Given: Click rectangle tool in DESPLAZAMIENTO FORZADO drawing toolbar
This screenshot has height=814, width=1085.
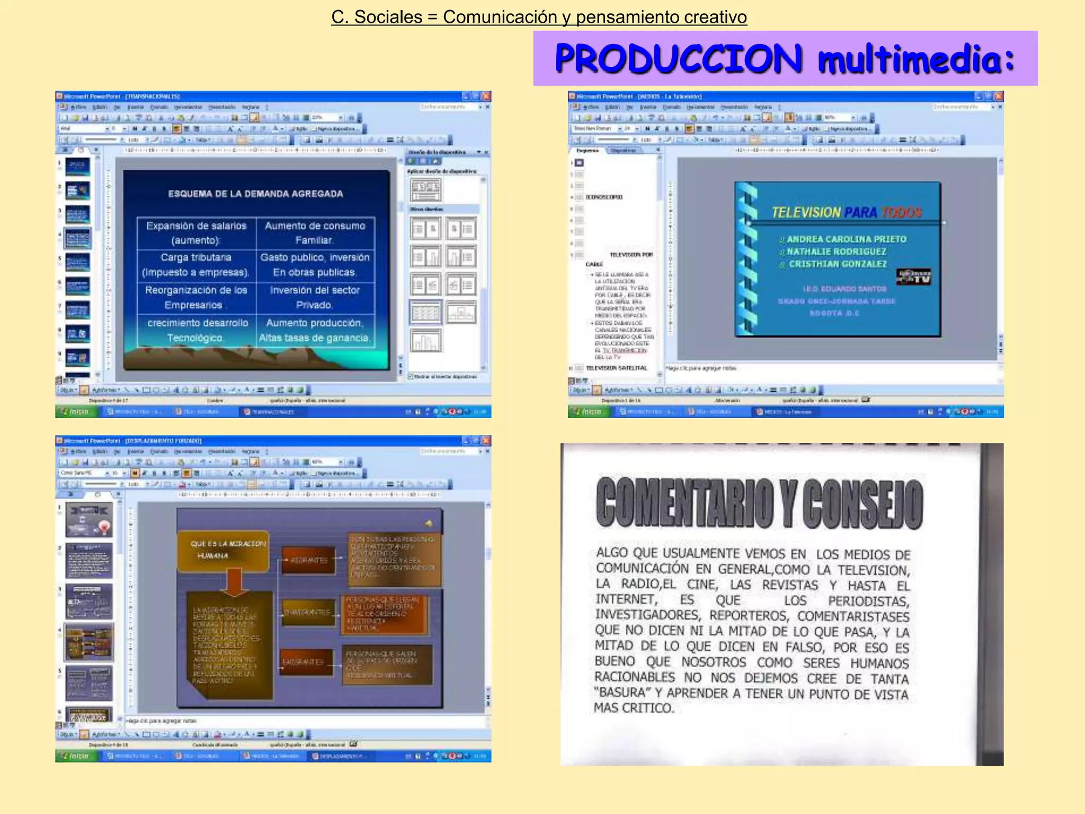Looking at the screenshot, I should point(146,735).
